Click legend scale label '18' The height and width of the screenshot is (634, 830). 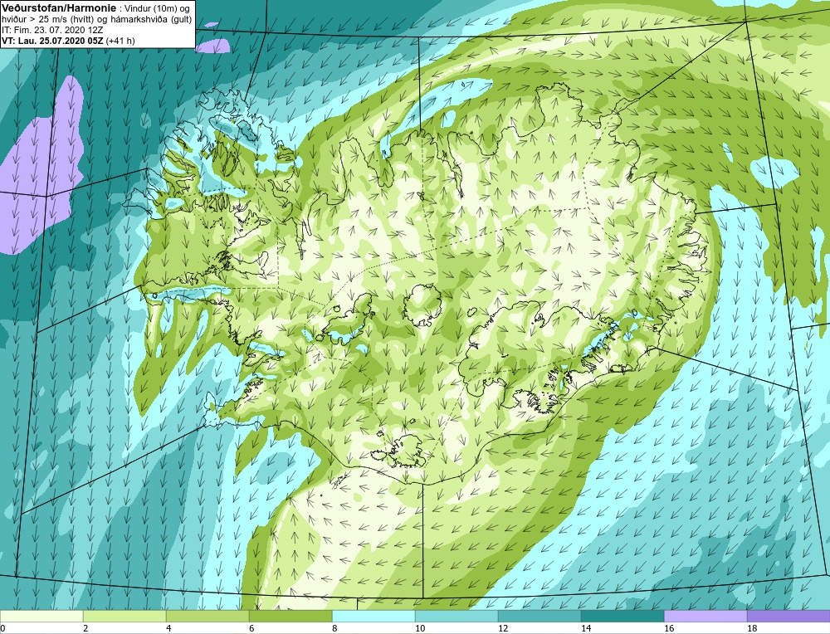[x=752, y=628]
